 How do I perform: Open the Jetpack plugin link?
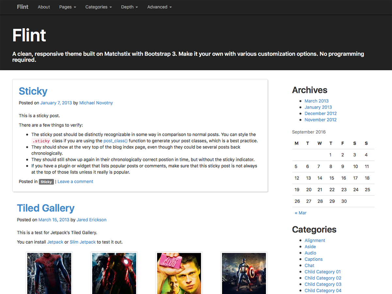pyautogui.click(x=55, y=242)
